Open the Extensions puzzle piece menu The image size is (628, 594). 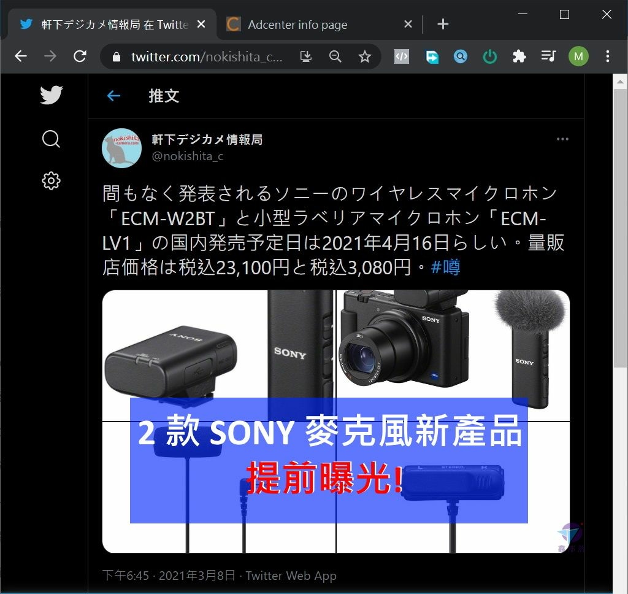pos(519,56)
